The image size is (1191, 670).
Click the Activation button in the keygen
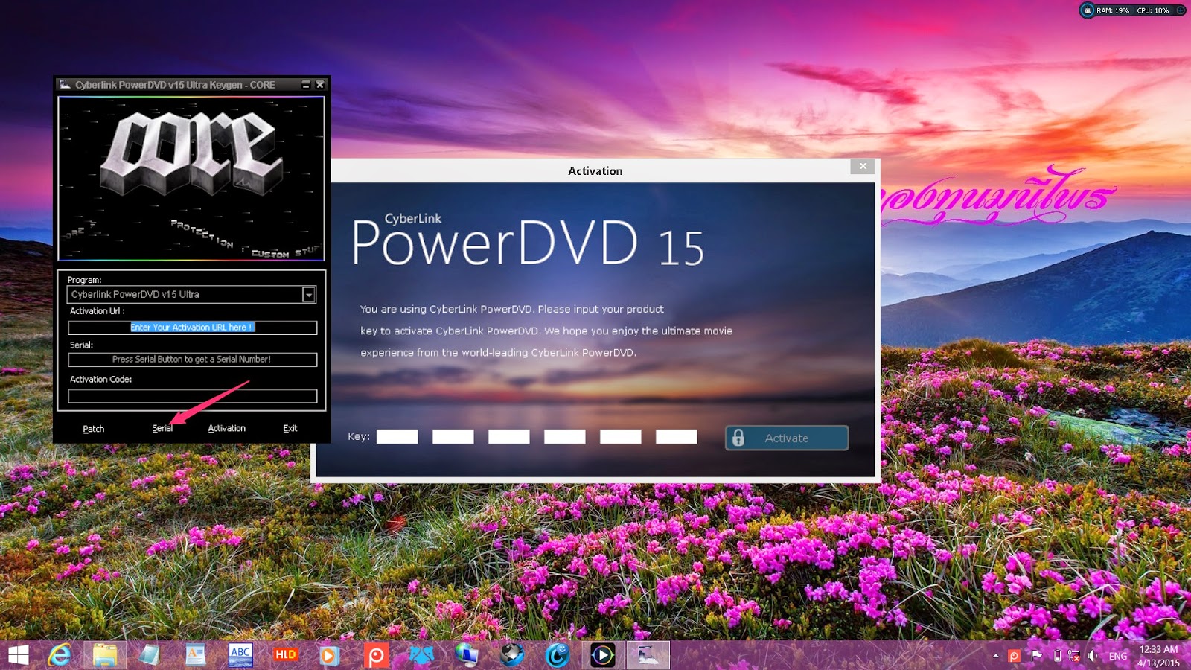227,429
